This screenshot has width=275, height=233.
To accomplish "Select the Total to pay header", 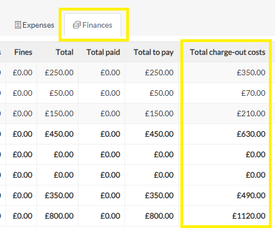I will 154,53.
